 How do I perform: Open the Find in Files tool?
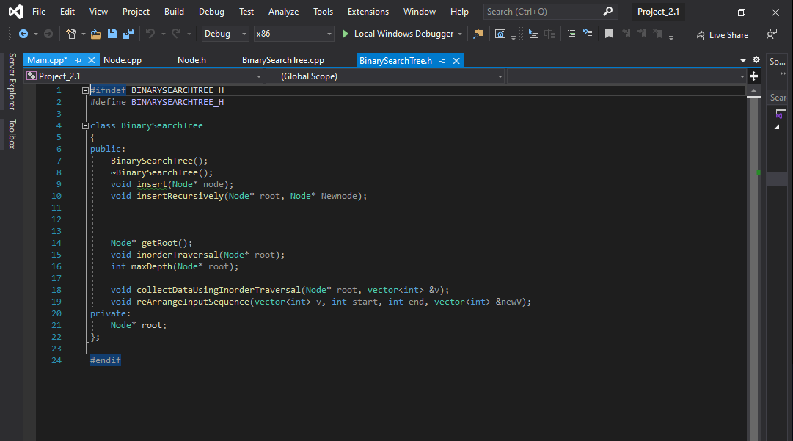(480, 33)
